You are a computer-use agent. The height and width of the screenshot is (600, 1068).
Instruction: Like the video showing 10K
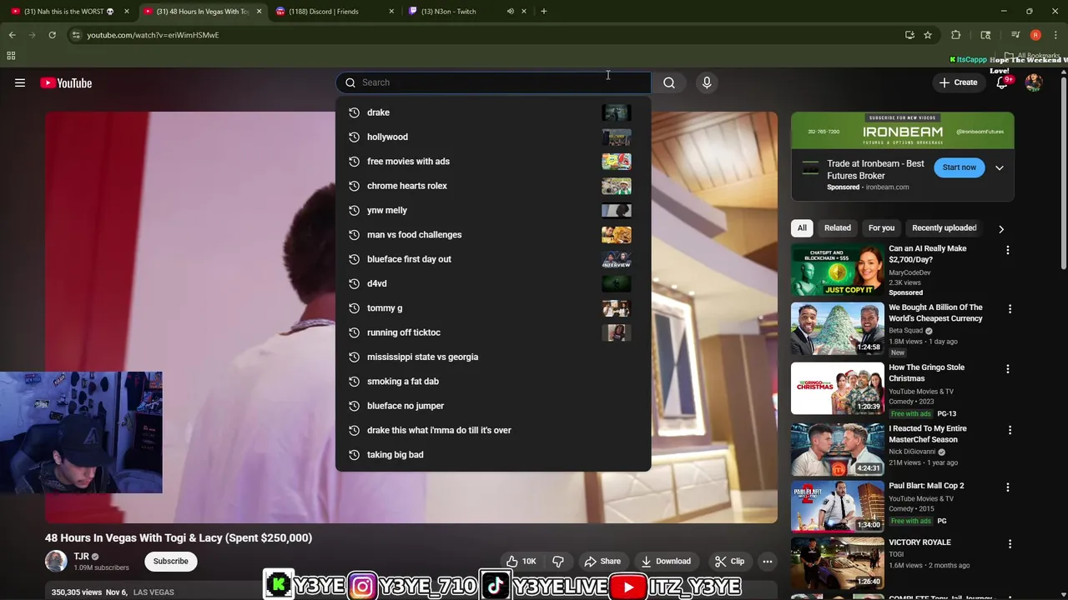click(x=521, y=561)
